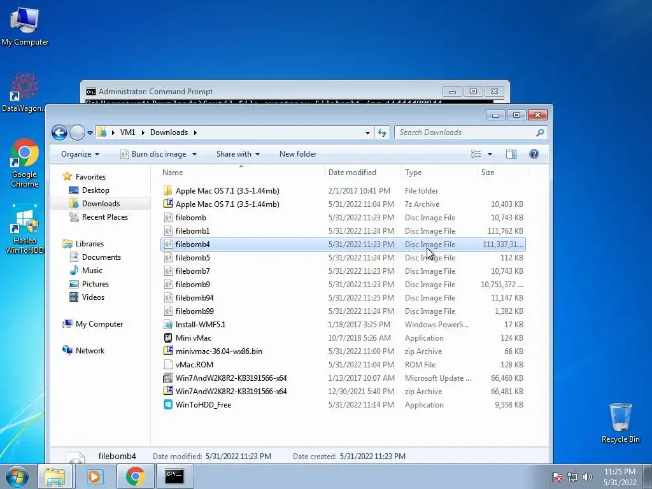
Task: Select the filebomb99 file
Action: pos(343,311)
